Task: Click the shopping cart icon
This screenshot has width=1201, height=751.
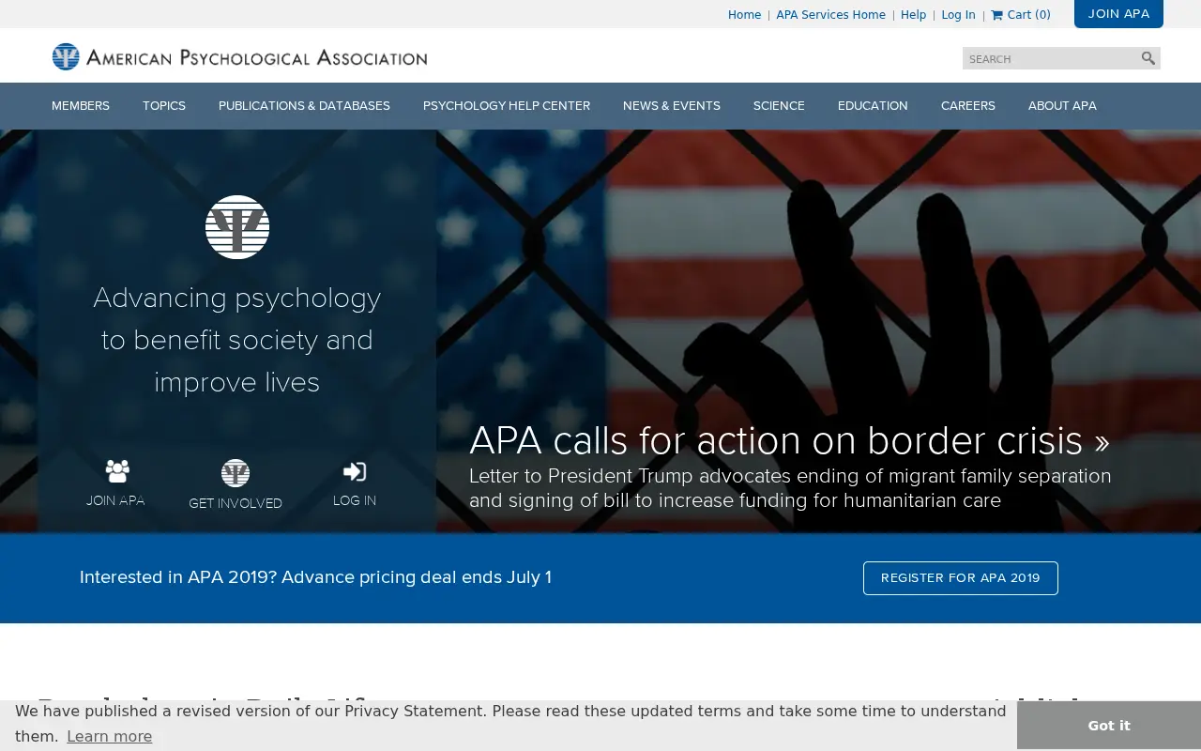Action: coord(996,15)
